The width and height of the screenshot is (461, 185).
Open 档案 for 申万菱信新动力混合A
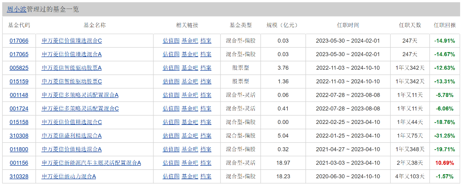206,176
